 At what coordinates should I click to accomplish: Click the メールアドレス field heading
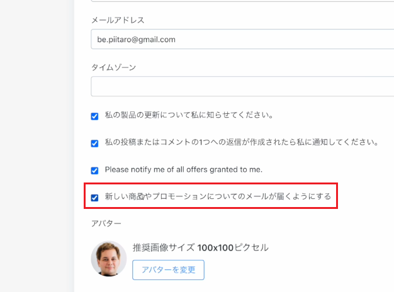tap(118, 20)
